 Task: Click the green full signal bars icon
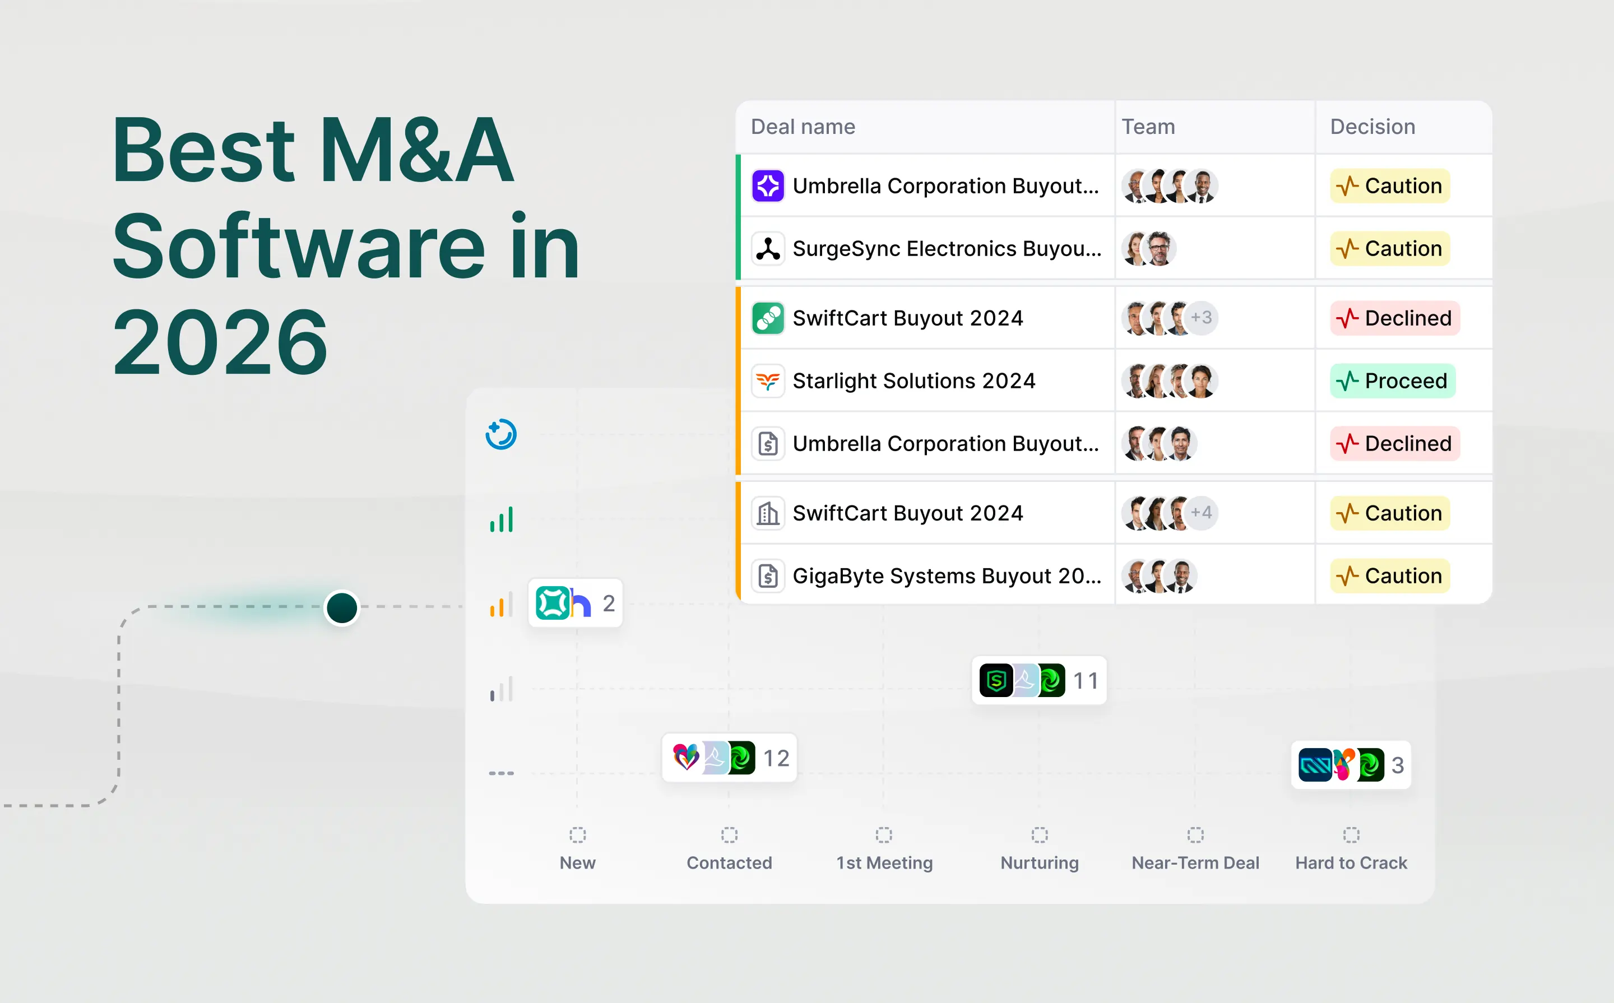(x=502, y=519)
